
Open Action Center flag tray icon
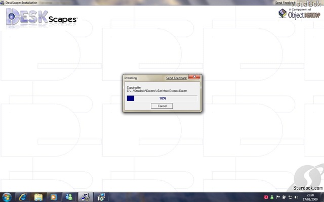pyautogui.click(x=278, y=197)
